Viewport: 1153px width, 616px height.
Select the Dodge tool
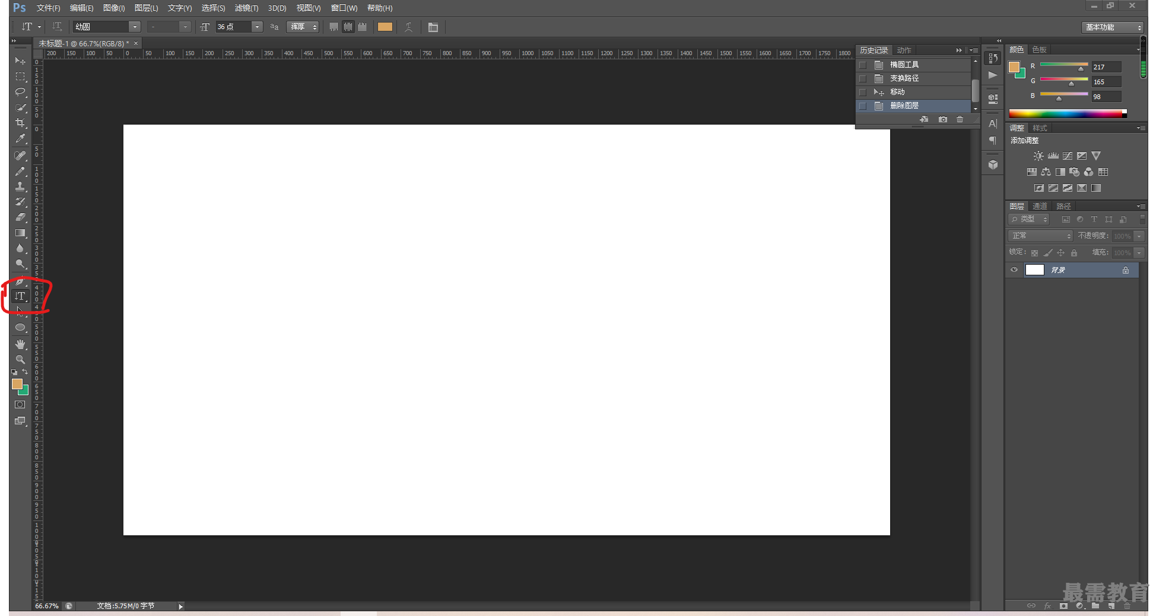point(20,263)
